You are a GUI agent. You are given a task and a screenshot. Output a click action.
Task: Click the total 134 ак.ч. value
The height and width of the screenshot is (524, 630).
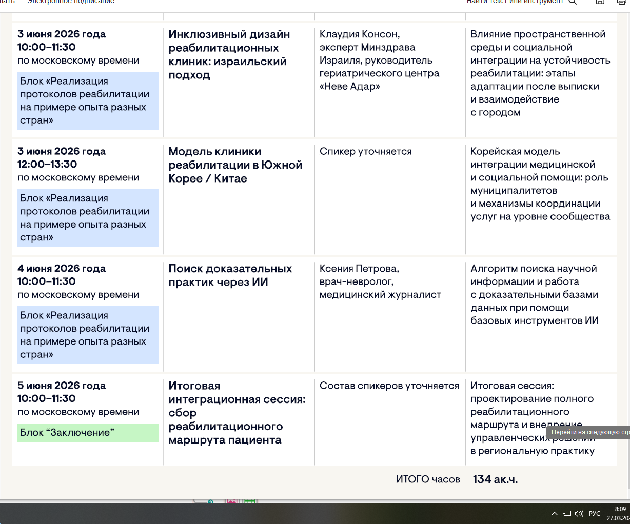click(x=495, y=479)
